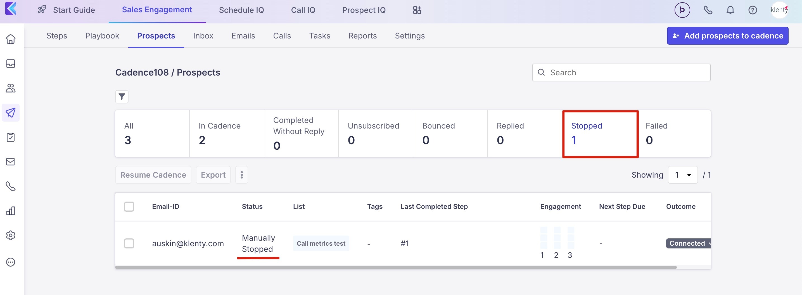Click the horizontal table scrollbar
The height and width of the screenshot is (295, 802).
pyautogui.click(x=395, y=267)
